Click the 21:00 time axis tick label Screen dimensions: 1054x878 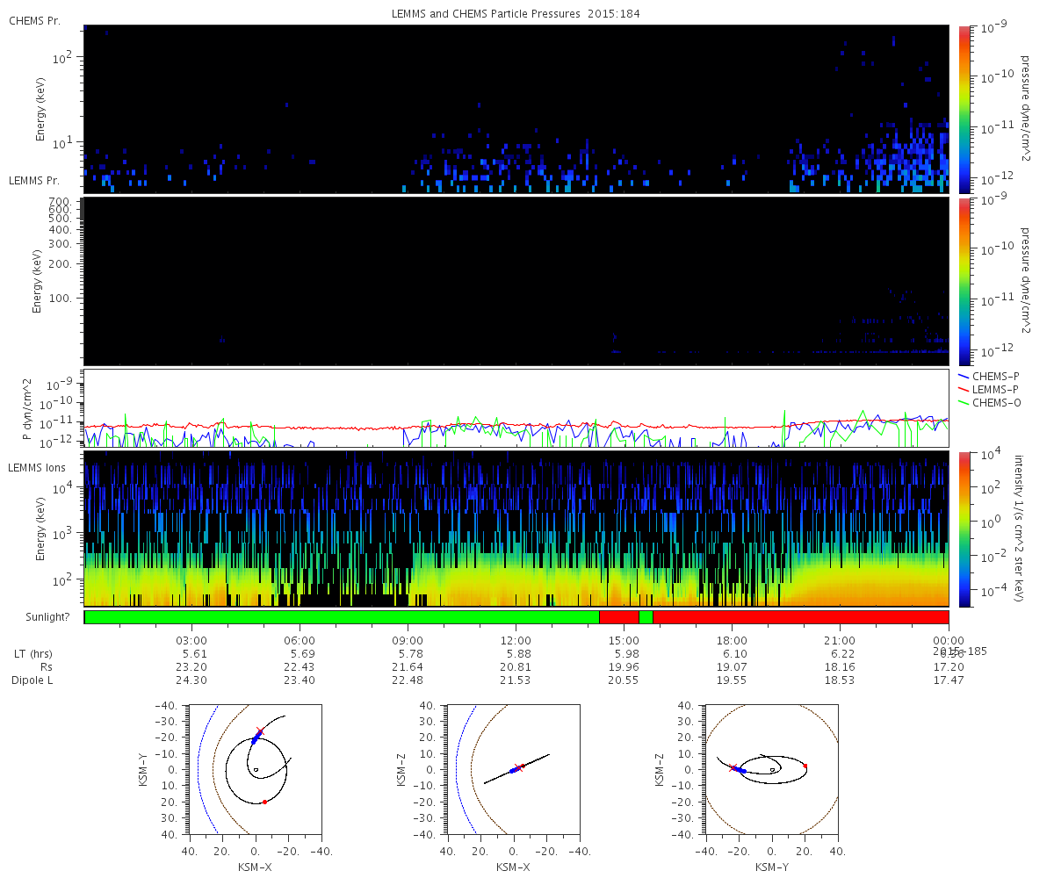[x=840, y=640]
